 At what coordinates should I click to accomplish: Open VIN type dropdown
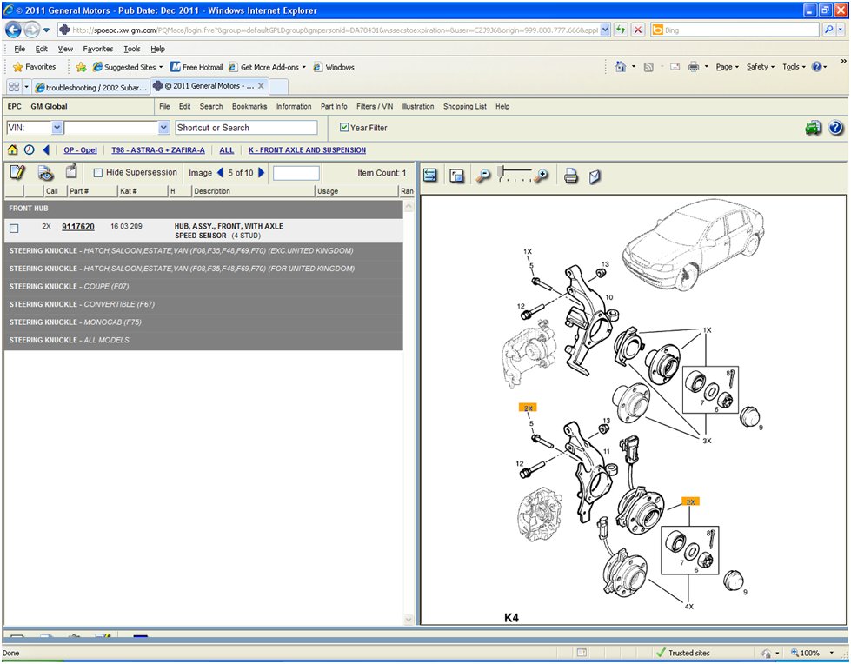click(x=57, y=128)
